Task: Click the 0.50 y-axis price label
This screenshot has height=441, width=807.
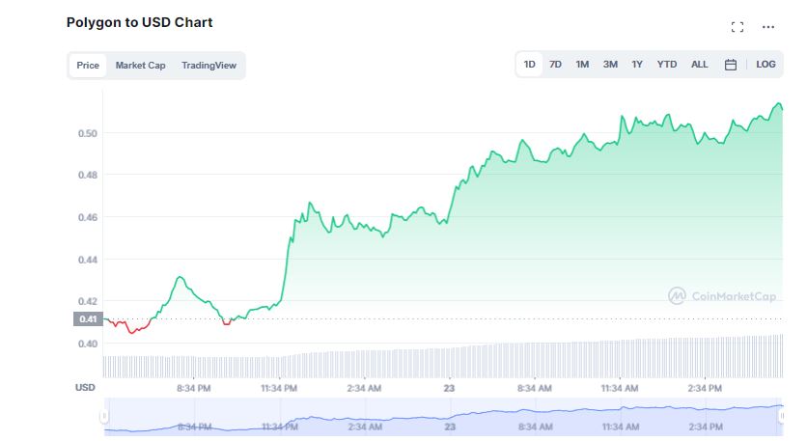Action: (x=88, y=133)
